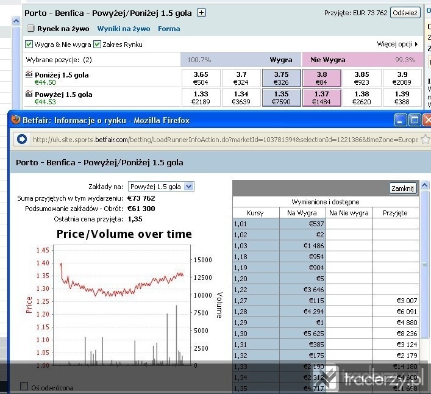This screenshot has height=394, width=431.
Task: Click Wymienione i dostępne table heading
Action: pyautogui.click(x=326, y=202)
